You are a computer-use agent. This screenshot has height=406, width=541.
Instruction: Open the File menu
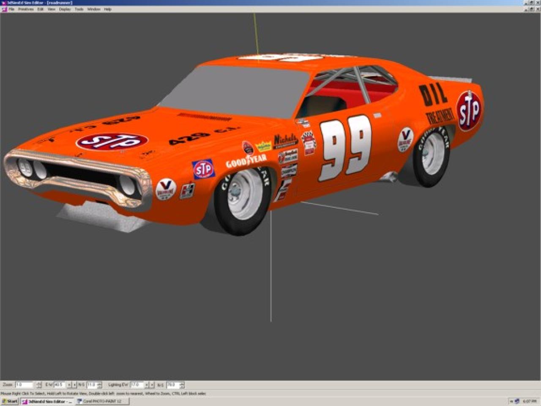pyautogui.click(x=11, y=9)
